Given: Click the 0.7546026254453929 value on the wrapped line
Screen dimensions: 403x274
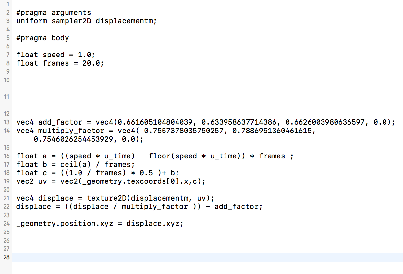Looking at the screenshot, I should 73,139.
